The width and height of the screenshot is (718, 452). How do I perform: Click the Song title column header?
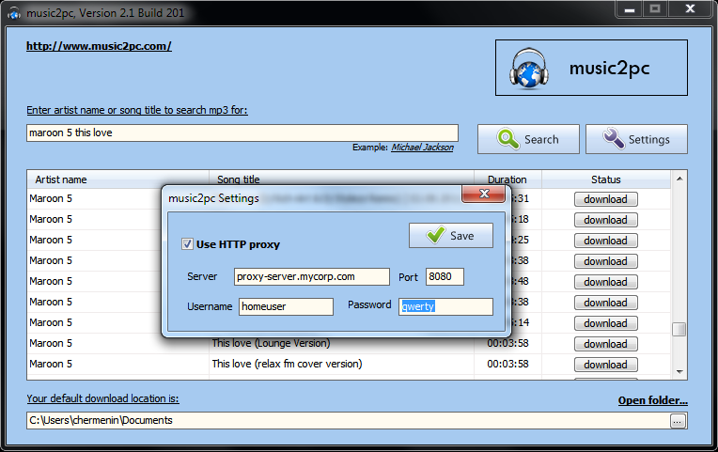click(341, 179)
